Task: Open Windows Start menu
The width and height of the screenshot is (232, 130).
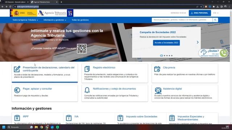Action: tap(4, 127)
